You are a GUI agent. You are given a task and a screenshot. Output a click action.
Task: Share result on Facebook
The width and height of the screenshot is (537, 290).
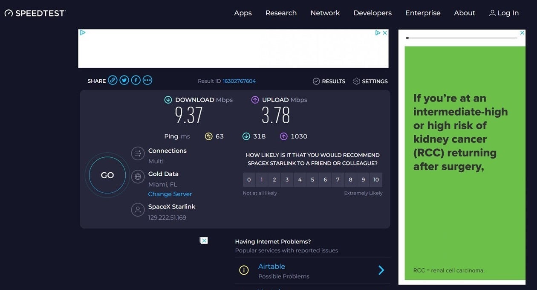click(136, 80)
